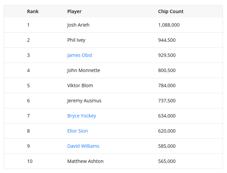
Task: Click the Rank column header
Action: (x=33, y=11)
